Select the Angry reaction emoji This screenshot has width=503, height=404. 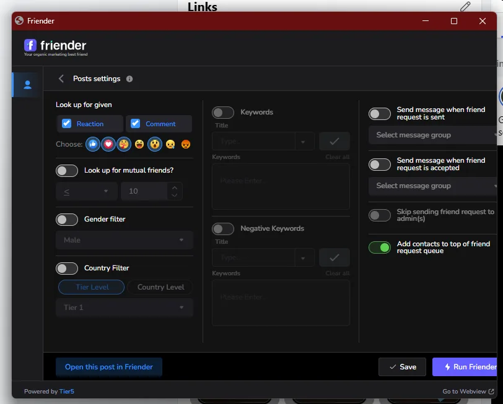(x=186, y=144)
